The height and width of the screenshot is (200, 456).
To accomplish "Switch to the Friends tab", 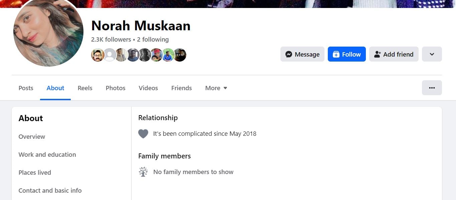I will click(x=181, y=88).
